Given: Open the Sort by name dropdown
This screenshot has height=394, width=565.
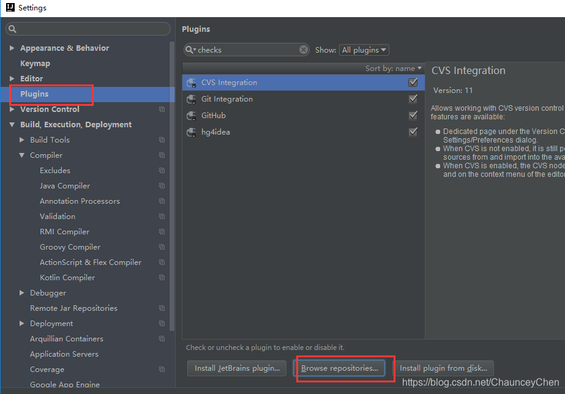Looking at the screenshot, I should pos(393,69).
